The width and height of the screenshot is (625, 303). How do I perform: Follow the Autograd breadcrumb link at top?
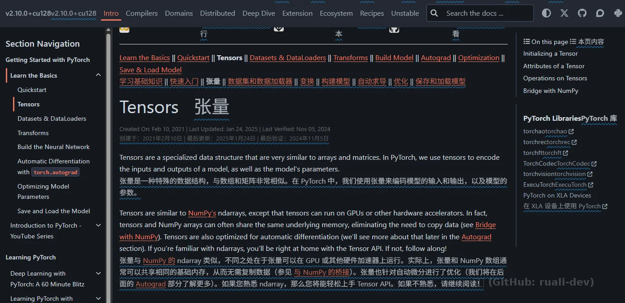tap(436, 58)
